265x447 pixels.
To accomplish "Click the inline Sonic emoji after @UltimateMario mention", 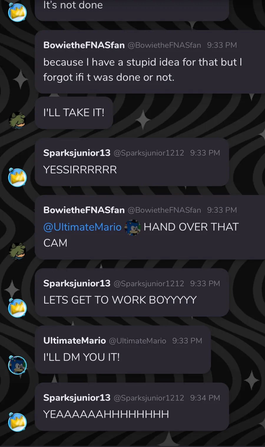I will point(132,227).
